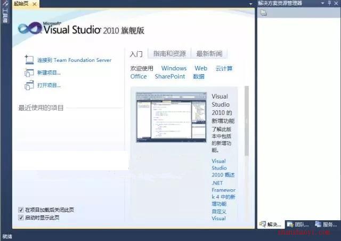Toggle 启动时显示此页 checkbox

pos(21,218)
